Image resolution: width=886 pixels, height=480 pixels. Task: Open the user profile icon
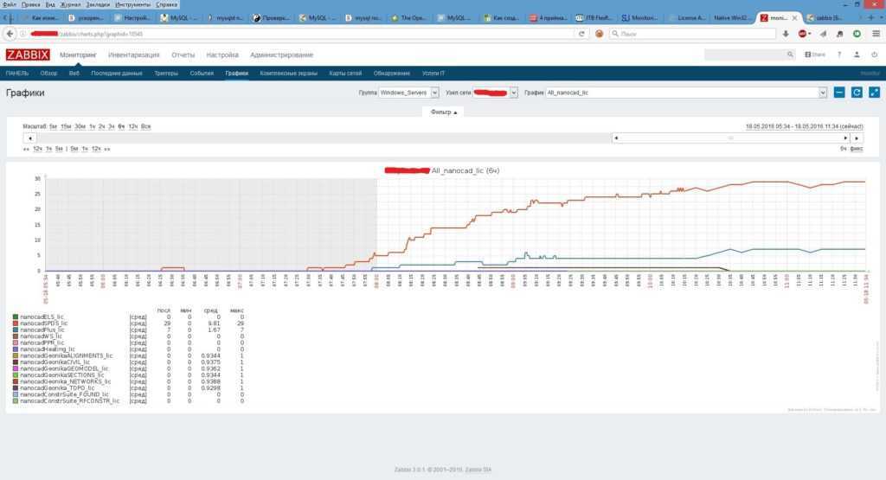pyautogui.click(x=857, y=54)
